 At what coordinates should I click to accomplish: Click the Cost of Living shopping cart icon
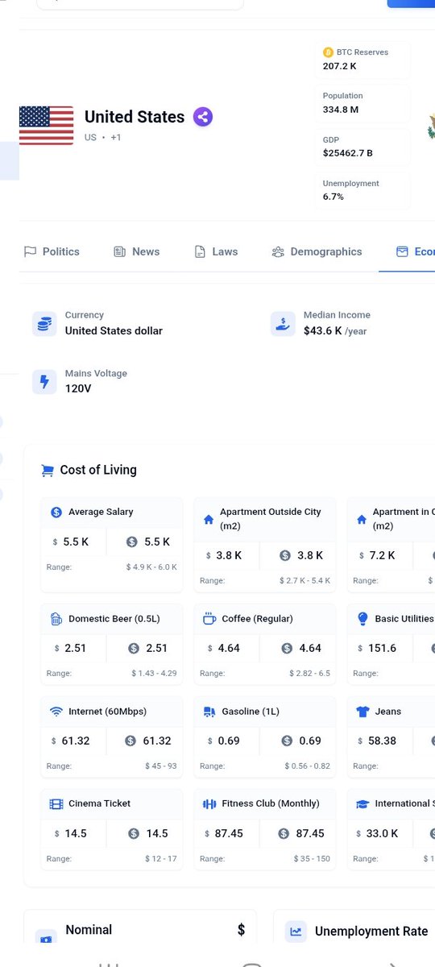click(x=48, y=471)
